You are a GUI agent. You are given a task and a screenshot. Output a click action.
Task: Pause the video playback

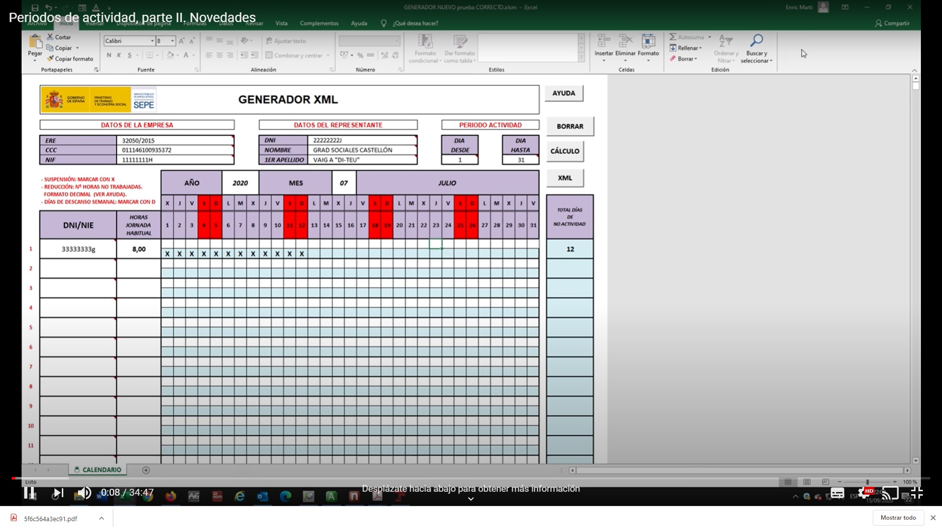coord(29,493)
